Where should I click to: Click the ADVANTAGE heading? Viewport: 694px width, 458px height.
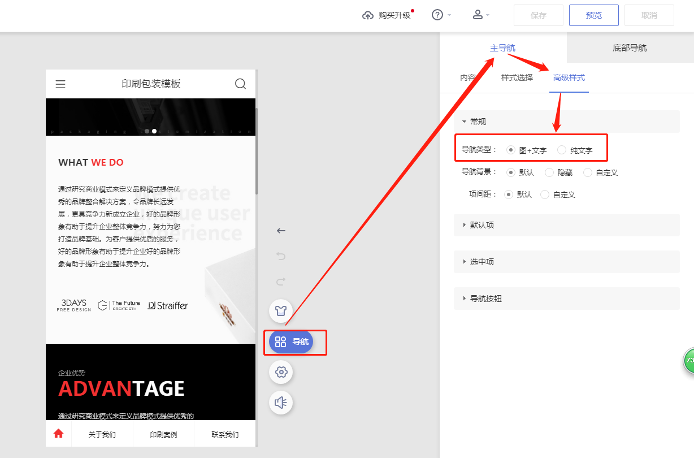(x=122, y=389)
